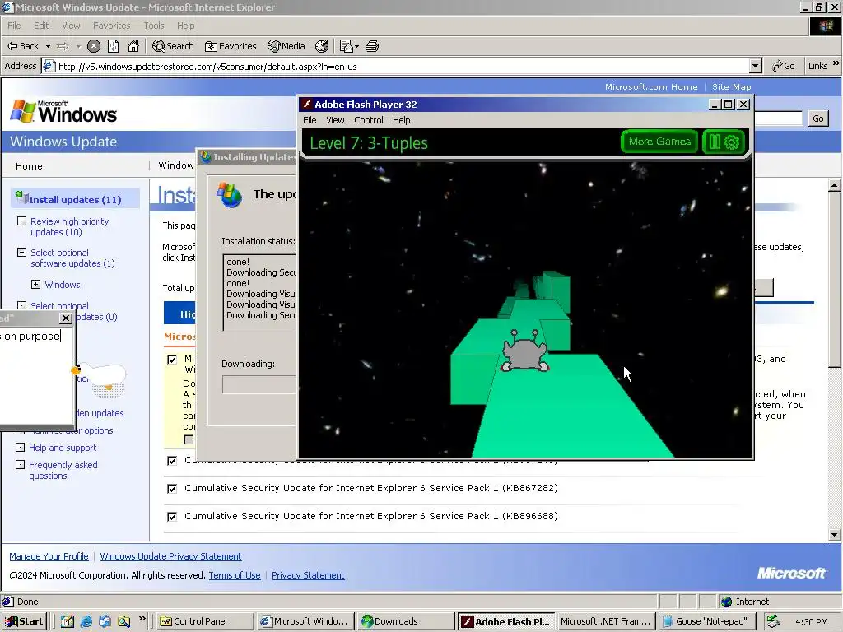Image resolution: width=843 pixels, height=632 pixels.
Task: Click the goose on the desktop page
Action: (101, 376)
